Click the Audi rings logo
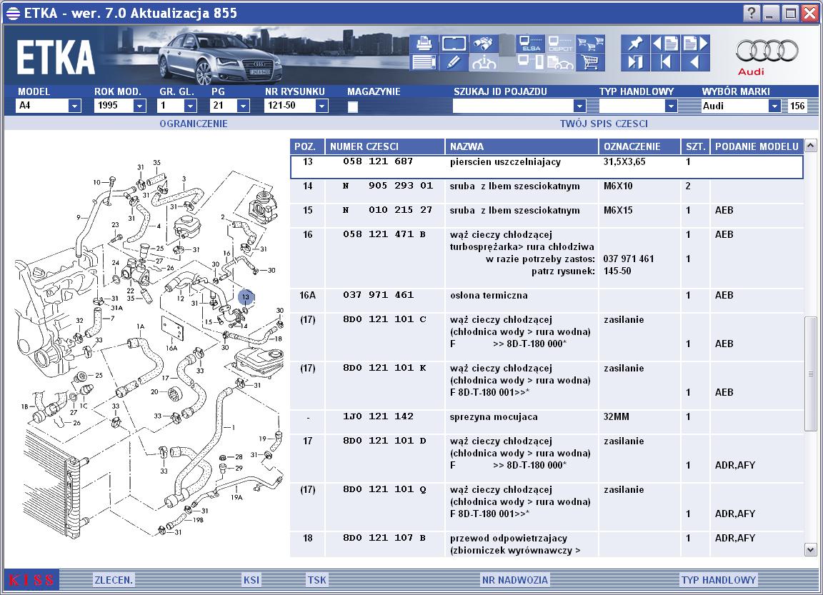 (767, 51)
